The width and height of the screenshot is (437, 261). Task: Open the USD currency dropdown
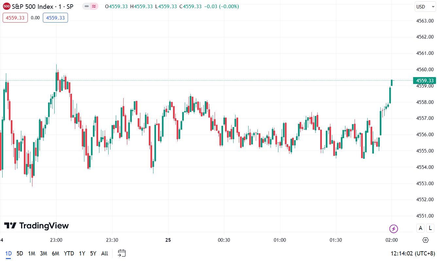(425, 6)
